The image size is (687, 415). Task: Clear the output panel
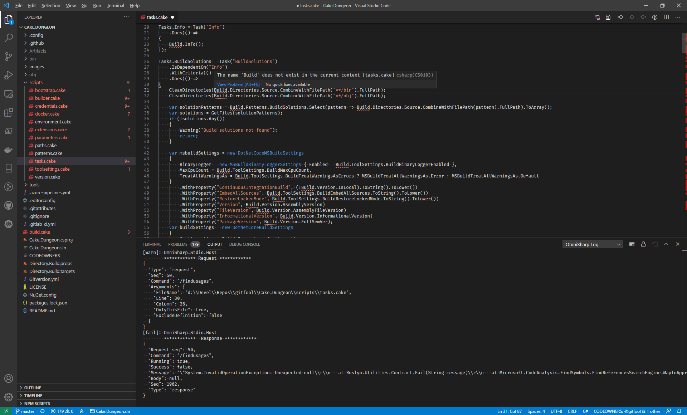[632, 244]
